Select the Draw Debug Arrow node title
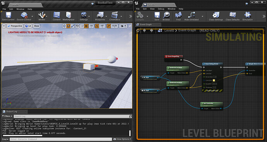The image size is (267, 142). pyautogui.click(x=212, y=64)
